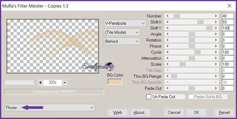Click the plus zoom-in preview button
The height and width of the screenshot is (119, 237).
(x=41, y=83)
